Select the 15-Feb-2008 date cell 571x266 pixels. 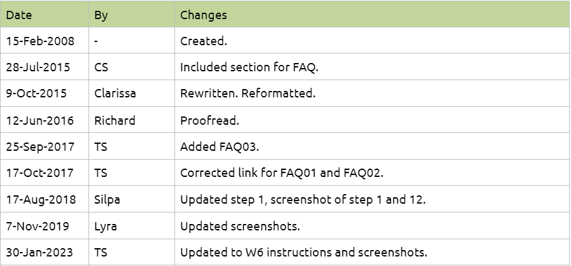pyautogui.click(x=40, y=41)
